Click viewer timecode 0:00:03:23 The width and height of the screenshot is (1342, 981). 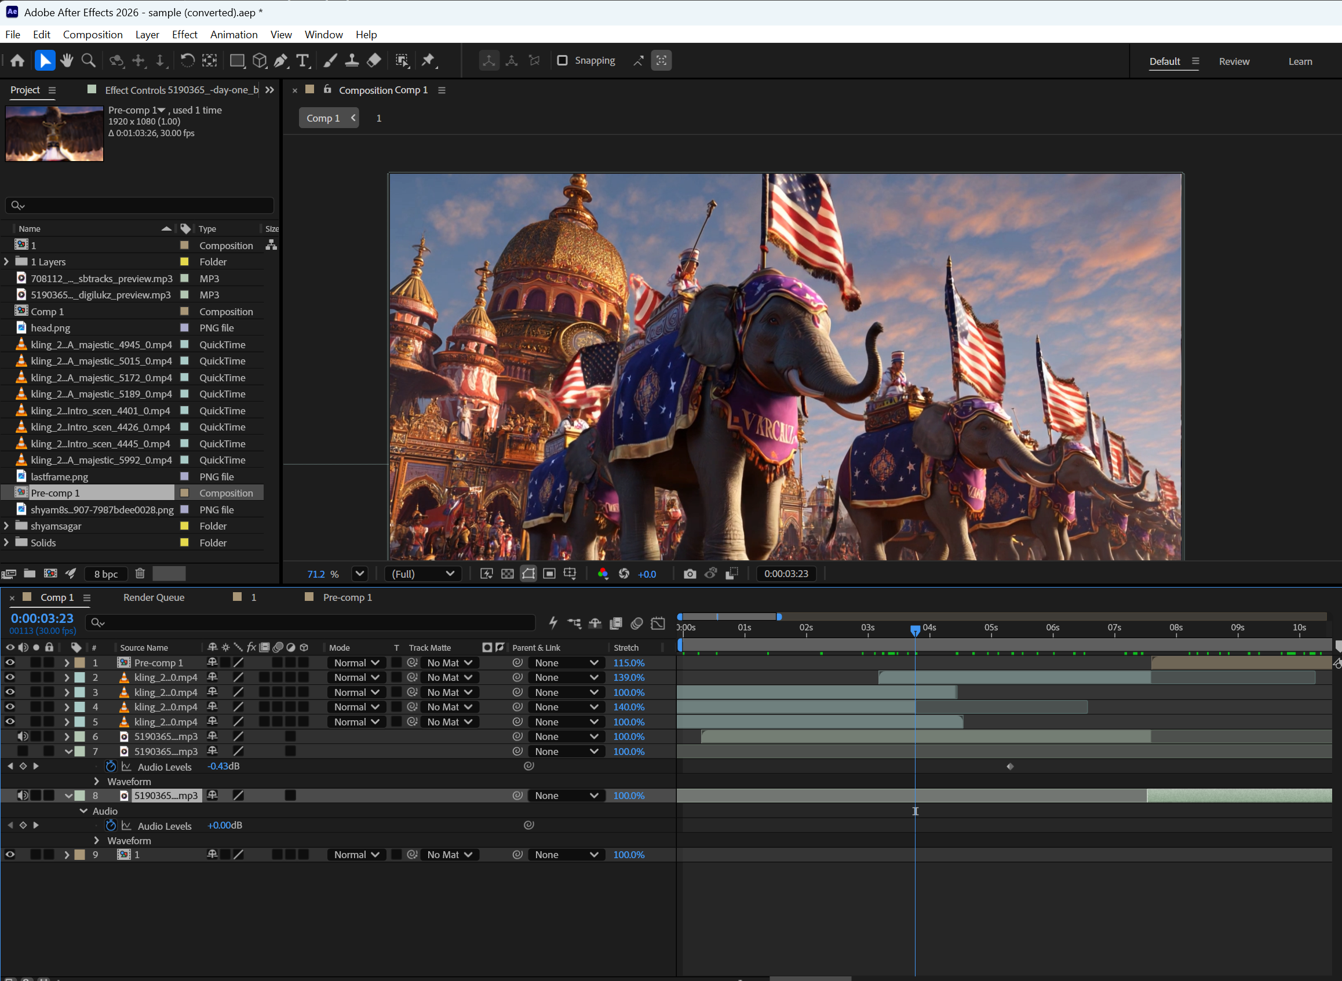[786, 574]
